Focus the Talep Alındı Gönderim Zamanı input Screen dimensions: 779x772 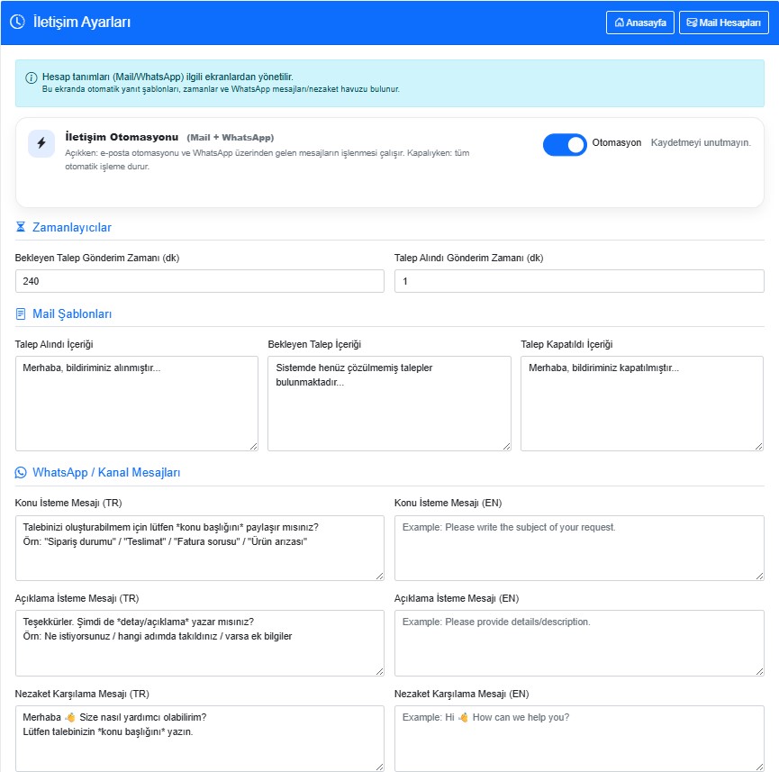pyautogui.click(x=579, y=281)
